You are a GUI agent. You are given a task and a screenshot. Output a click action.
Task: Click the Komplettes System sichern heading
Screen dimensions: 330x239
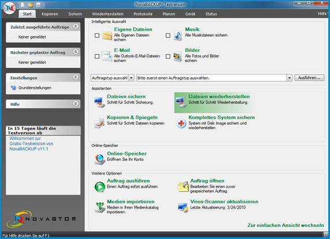(222, 117)
